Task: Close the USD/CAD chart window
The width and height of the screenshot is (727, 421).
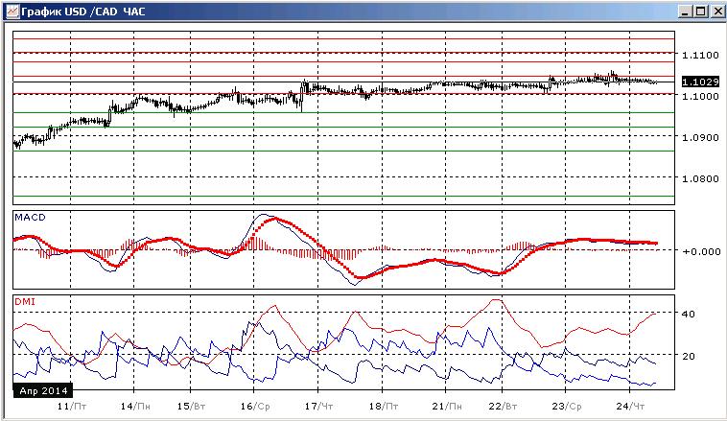Action: pos(717,12)
